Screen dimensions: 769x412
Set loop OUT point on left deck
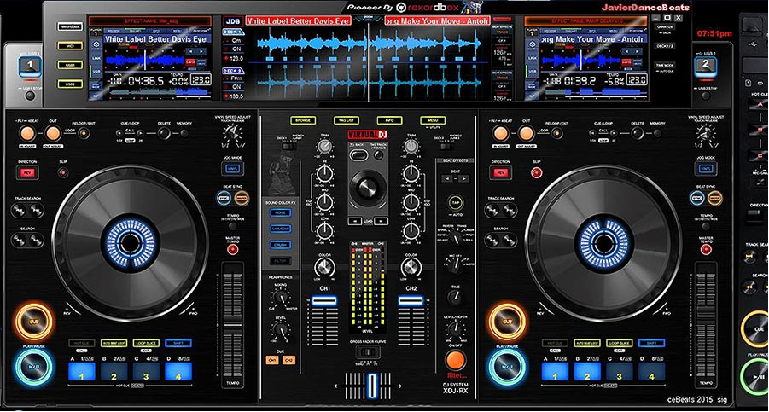[x=52, y=133]
